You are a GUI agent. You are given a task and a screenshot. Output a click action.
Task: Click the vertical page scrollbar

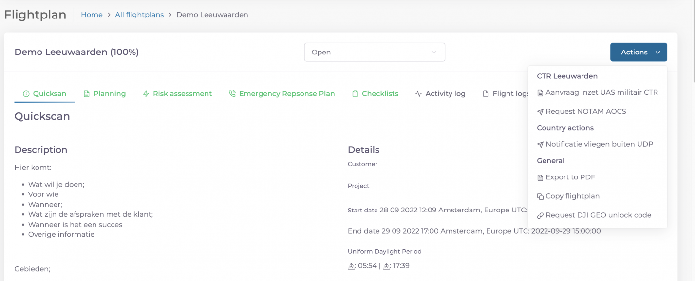coord(692,49)
